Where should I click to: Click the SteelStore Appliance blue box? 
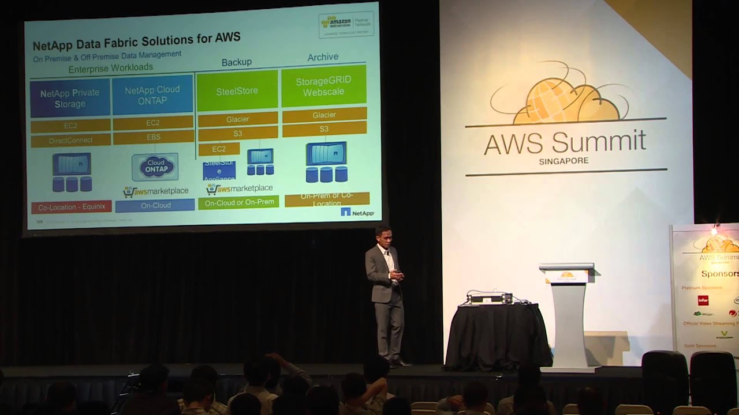tap(219, 171)
